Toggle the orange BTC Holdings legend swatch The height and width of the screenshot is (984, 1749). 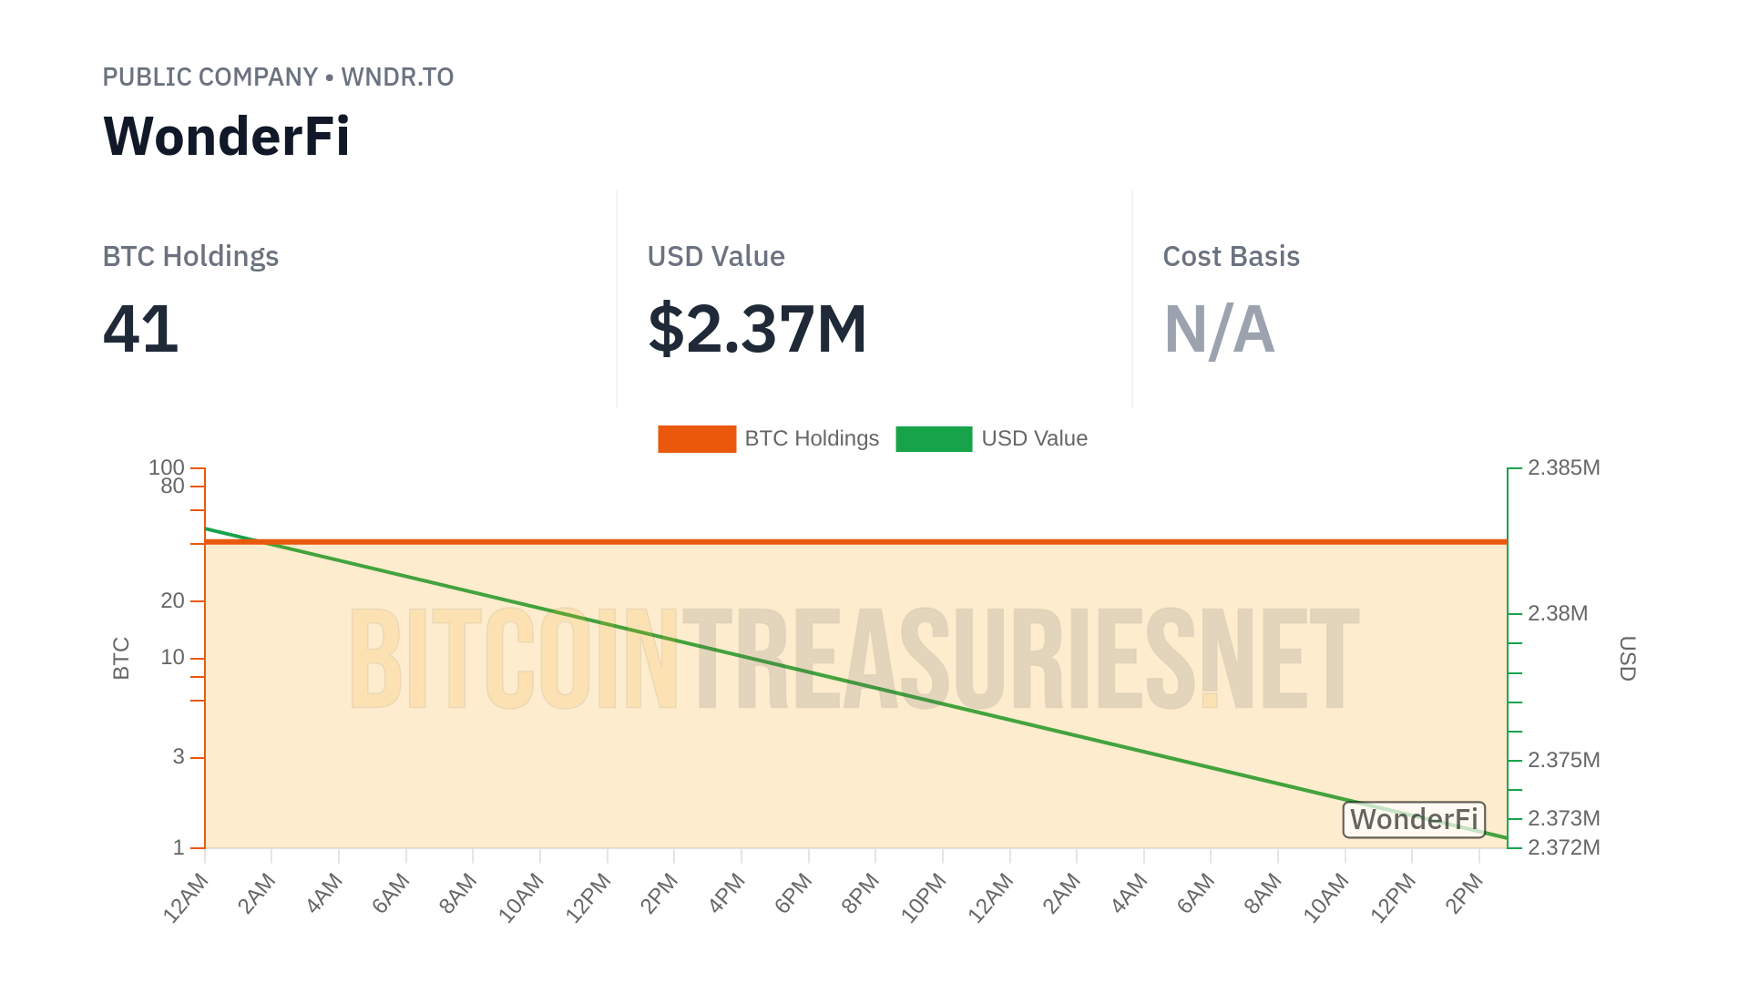click(x=696, y=438)
